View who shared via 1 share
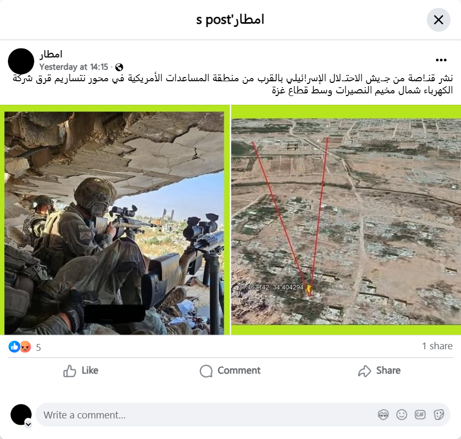461x439 pixels. coord(437,346)
